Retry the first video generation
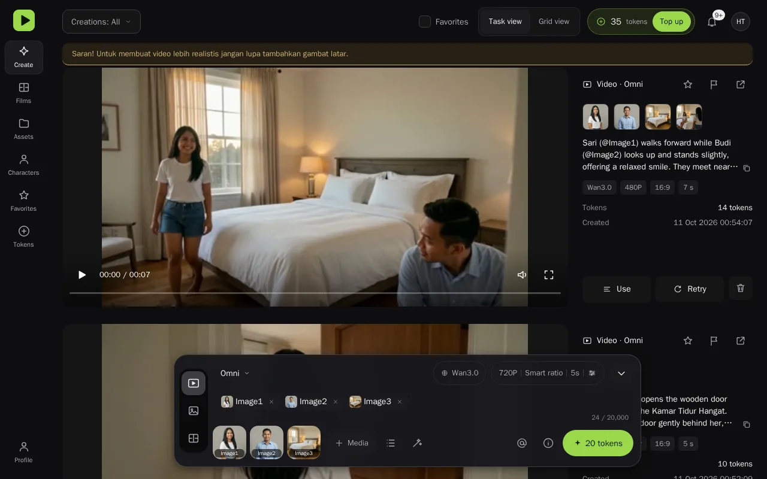 click(690, 289)
